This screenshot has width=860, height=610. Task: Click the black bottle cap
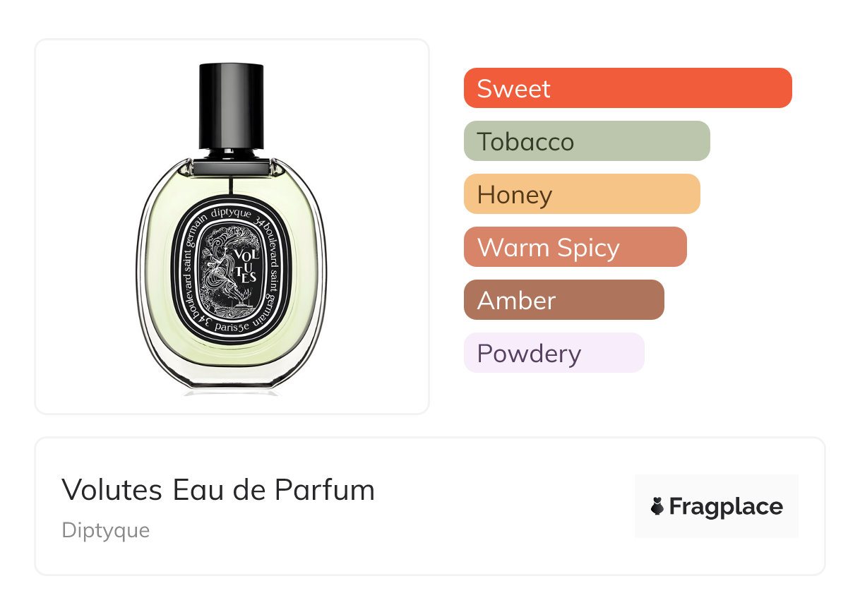click(232, 106)
